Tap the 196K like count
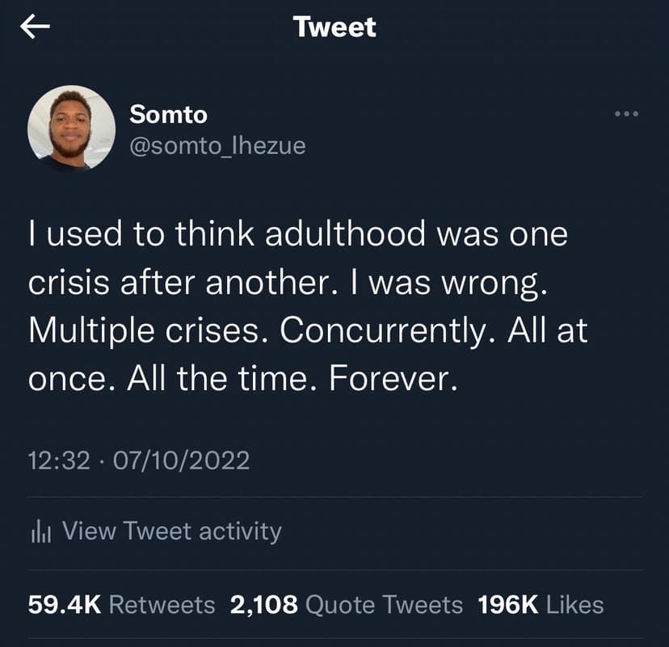669x647 pixels. 509,604
